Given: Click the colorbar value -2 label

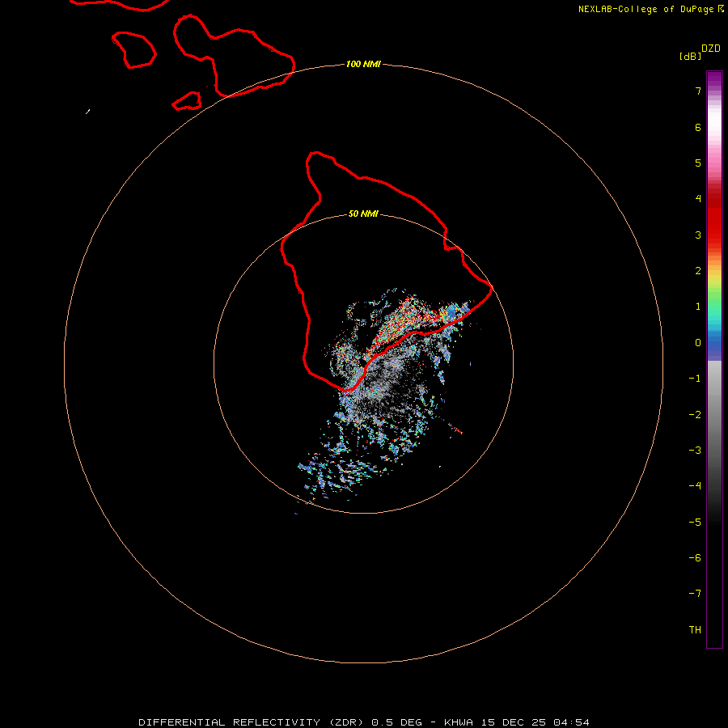Looking at the screenshot, I should point(695,415).
